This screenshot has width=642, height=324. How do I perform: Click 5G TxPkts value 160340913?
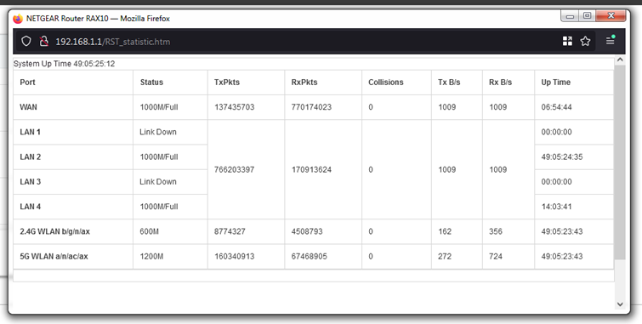click(x=234, y=257)
